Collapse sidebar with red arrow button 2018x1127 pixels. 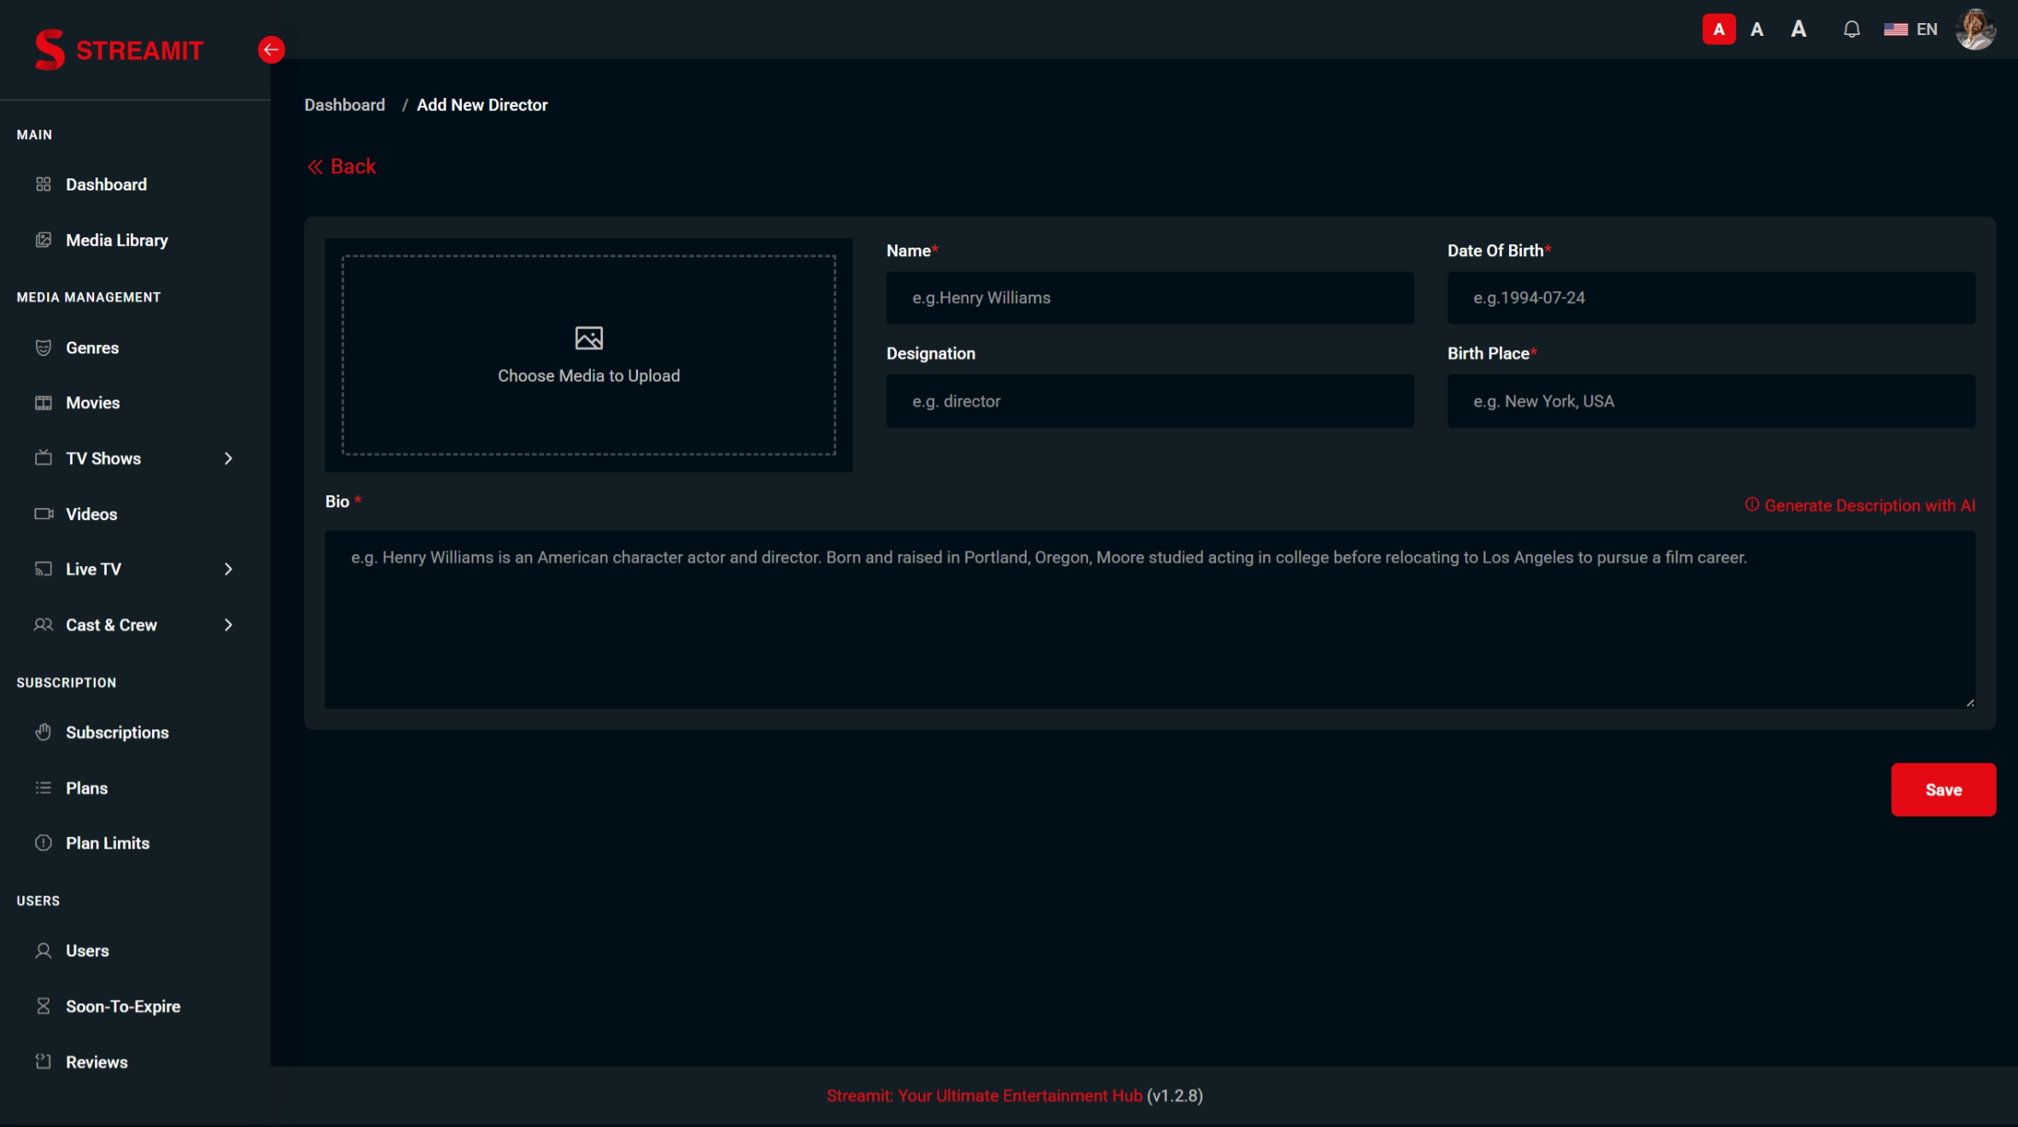click(x=271, y=50)
